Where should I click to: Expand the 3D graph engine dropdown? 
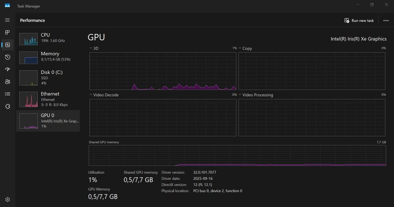click(x=94, y=48)
